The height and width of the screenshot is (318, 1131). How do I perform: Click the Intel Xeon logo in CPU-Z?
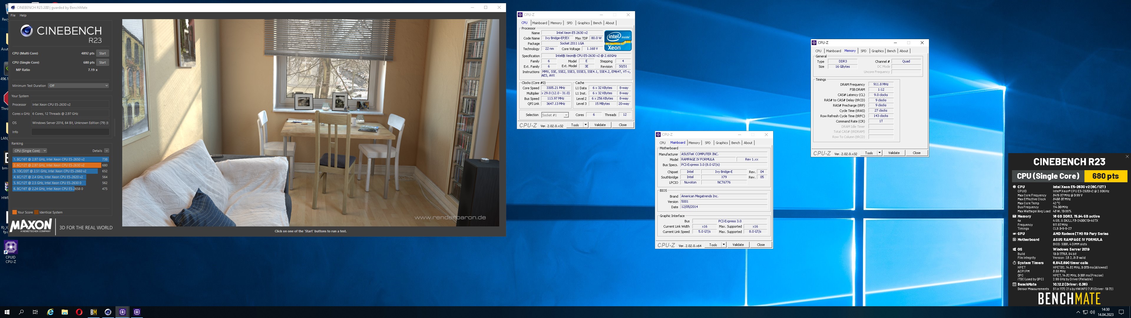click(618, 40)
